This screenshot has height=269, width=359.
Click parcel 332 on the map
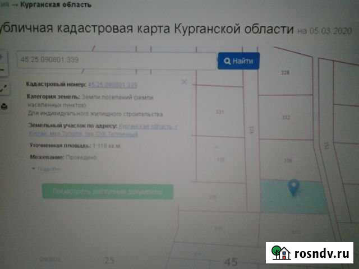[x=286, y=118]
